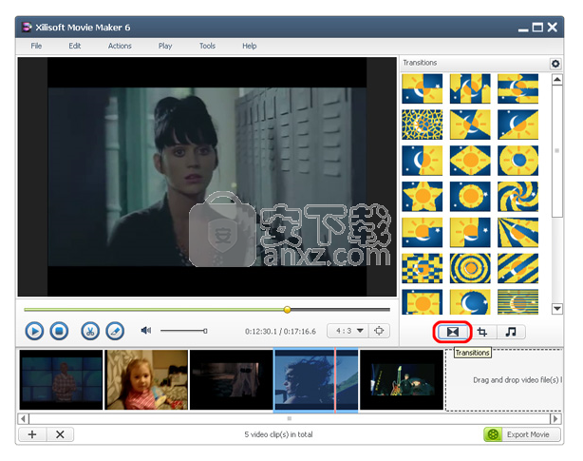This screenshot has height=461, width=583.
Task: Click timeline scrollbar right arrow
Action: pos(555,418)
